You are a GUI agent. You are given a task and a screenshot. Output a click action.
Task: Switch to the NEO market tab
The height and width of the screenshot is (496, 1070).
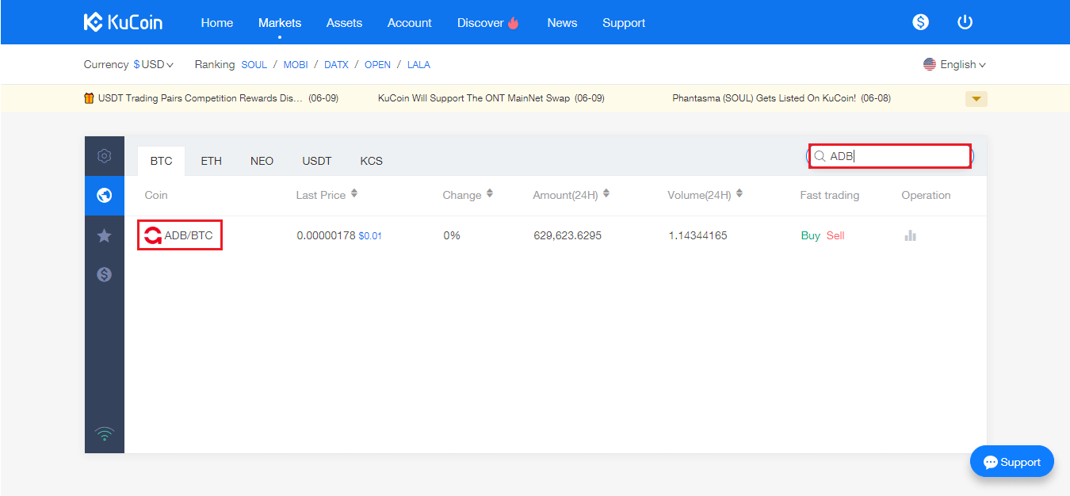click(262, 161)
